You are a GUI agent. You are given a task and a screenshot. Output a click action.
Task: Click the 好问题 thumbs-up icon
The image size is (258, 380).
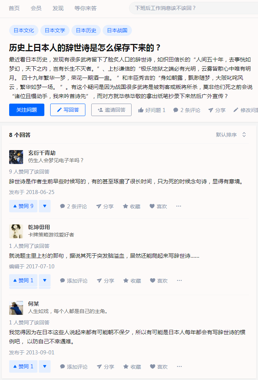tap(141, 110)
